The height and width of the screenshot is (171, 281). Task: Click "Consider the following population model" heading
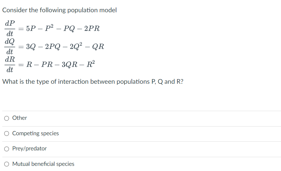click(59, 10)
